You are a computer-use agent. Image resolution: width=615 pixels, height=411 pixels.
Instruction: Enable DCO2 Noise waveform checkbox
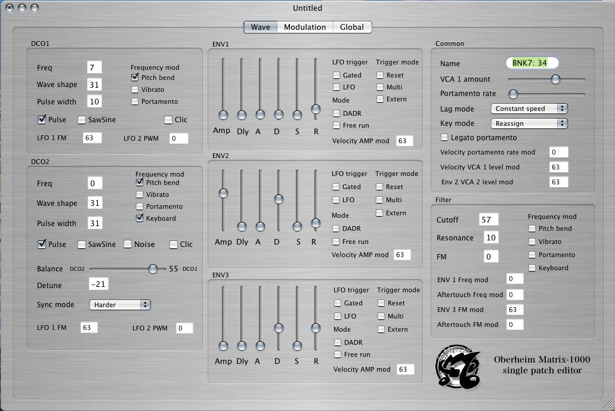point(128,244)
